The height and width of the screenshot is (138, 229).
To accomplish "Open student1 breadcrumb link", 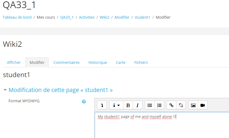I will click(x=142, y=17).
